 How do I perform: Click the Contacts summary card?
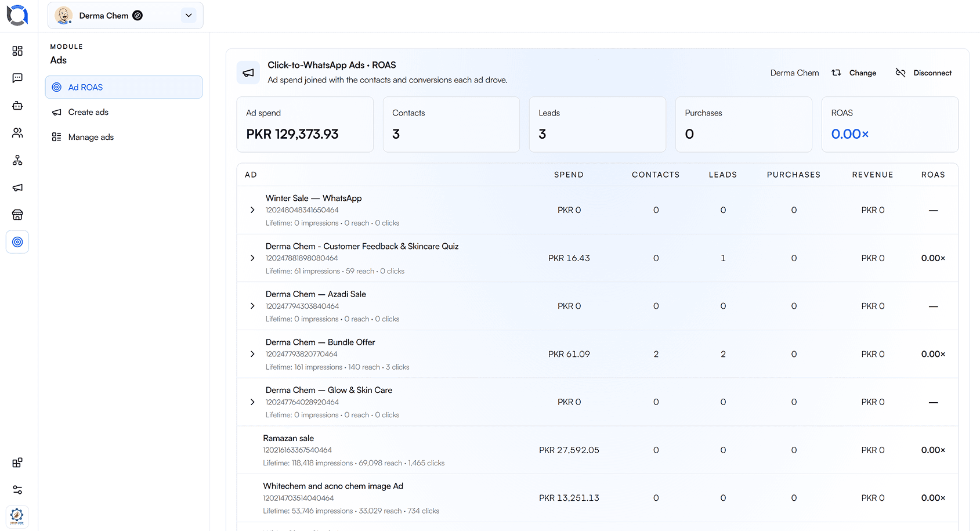coord(451,124)
